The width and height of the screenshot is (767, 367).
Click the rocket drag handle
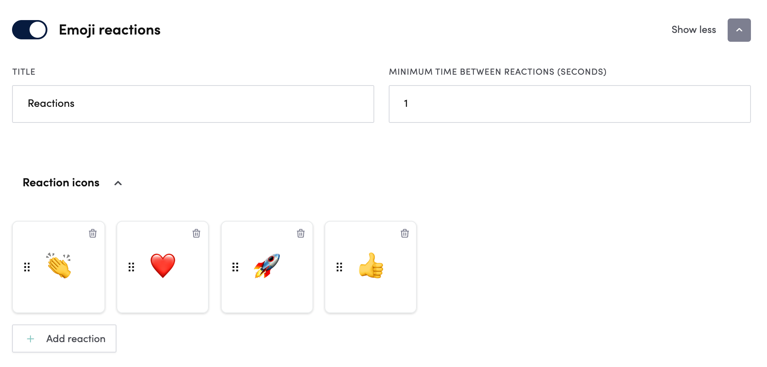pos(235,267)
